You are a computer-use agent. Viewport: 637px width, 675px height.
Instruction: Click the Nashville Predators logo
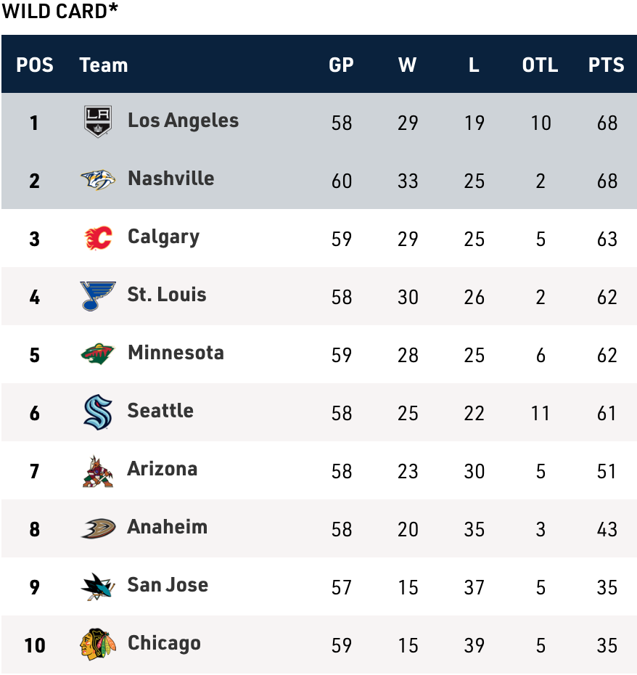pos(98,180)
